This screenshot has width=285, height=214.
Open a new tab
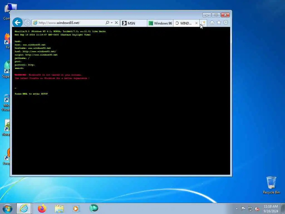[203, 23]
